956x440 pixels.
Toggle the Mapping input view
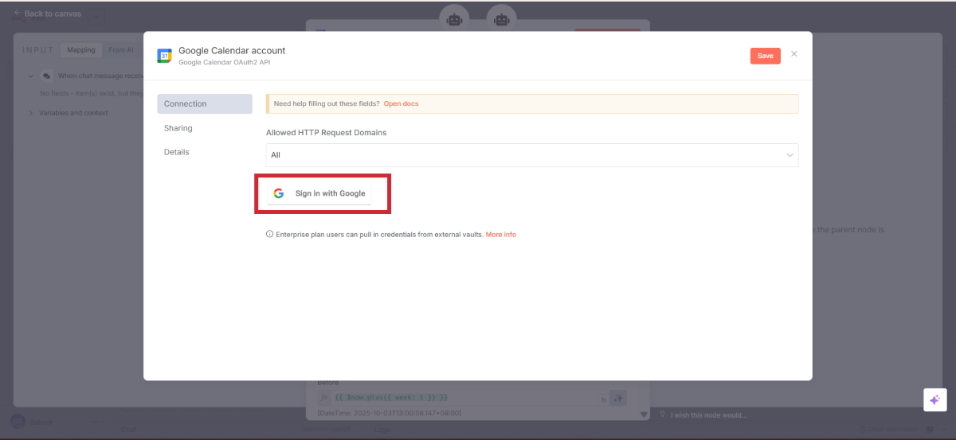tap(80, 50)
